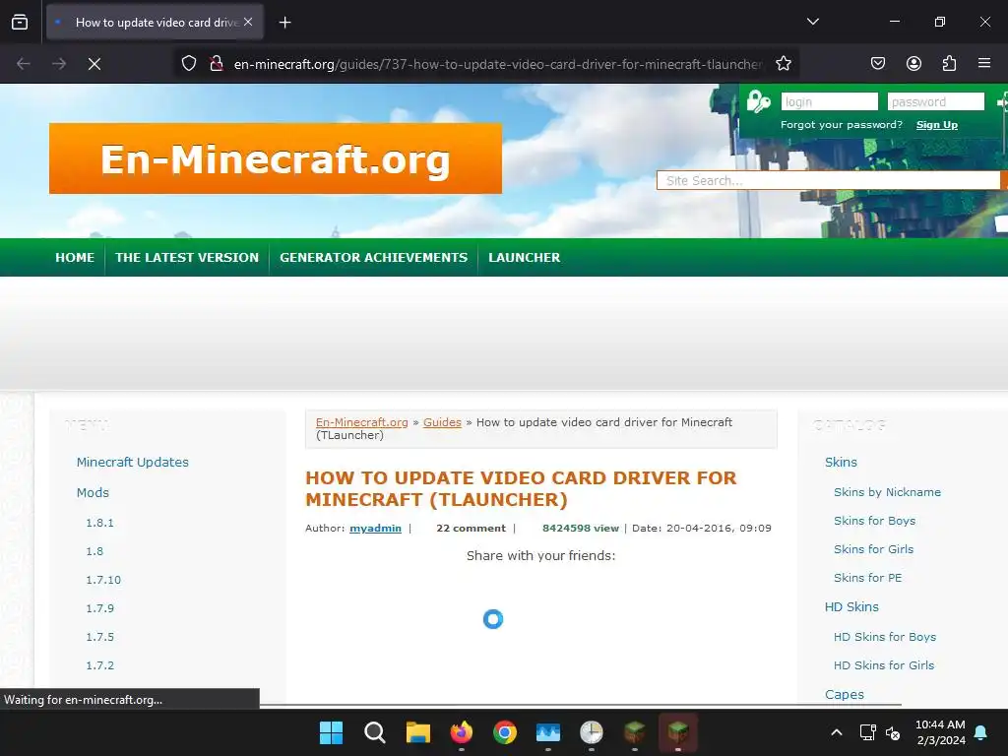Image resolution: width=1008 pixels, height=756 pixels.
Task: Open THE LATEST VERSION menu item
Action: pos(187,257)
